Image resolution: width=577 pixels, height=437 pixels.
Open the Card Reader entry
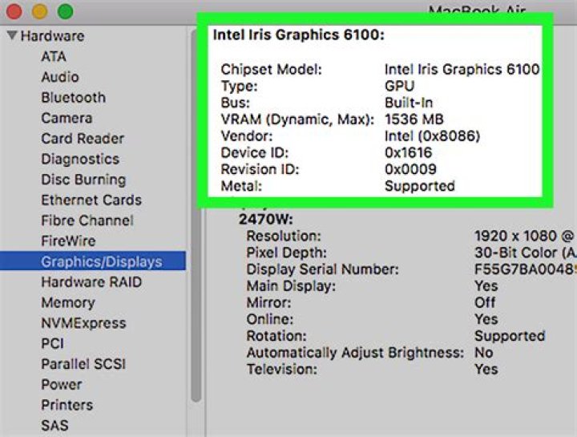click(83, 139)
